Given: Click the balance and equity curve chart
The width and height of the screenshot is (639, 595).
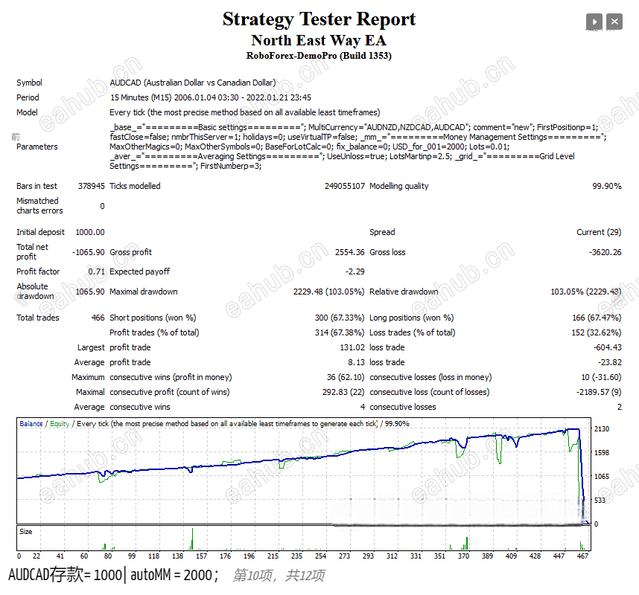Looking at the screenshot, I should coord(304,471).
